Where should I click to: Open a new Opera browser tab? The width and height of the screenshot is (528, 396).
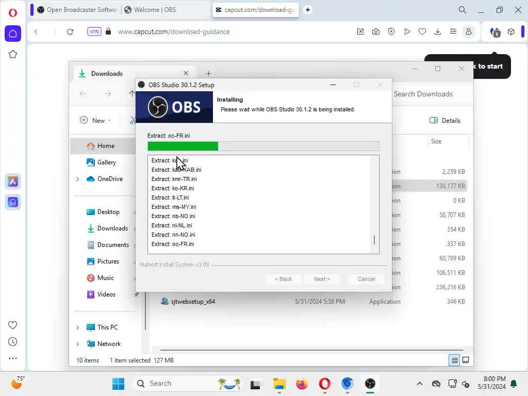coord(307,10)
